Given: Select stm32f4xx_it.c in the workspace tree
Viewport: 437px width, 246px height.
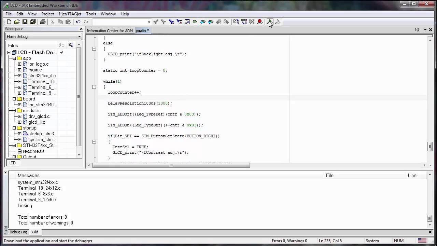Looking at the screenshot, I should click(x=42, y=76).
